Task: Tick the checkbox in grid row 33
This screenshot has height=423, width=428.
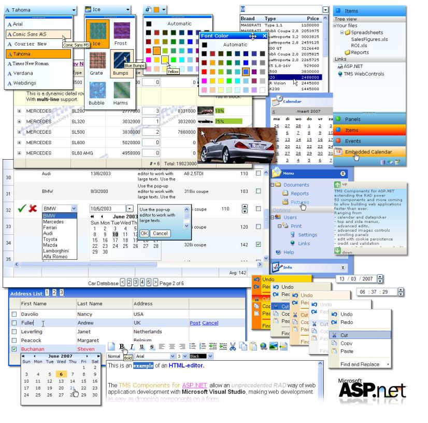Action: [258, 227]
